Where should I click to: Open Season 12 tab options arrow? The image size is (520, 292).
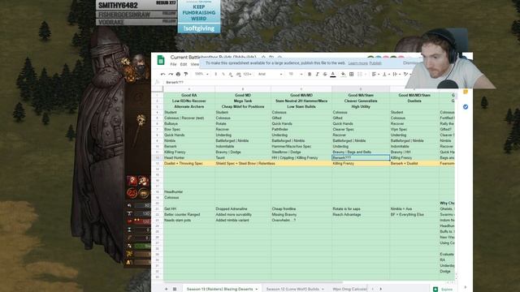323,289
